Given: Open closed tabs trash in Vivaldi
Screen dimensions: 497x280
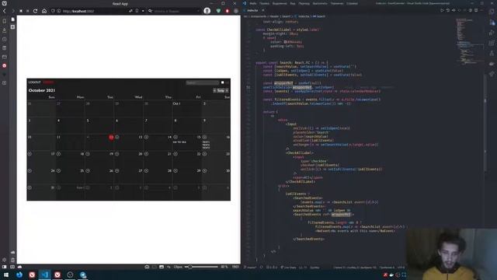Looking at the screenshot, I should pos(12,260).
